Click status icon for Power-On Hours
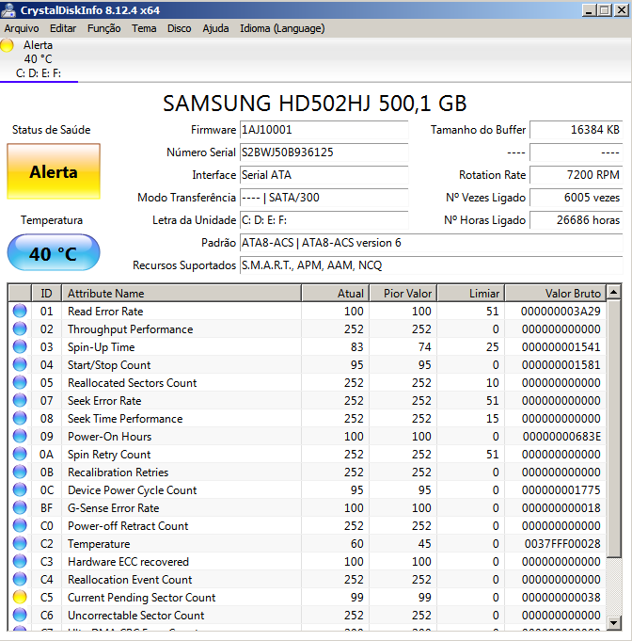 pyautogui.click(x=20, y=436)
